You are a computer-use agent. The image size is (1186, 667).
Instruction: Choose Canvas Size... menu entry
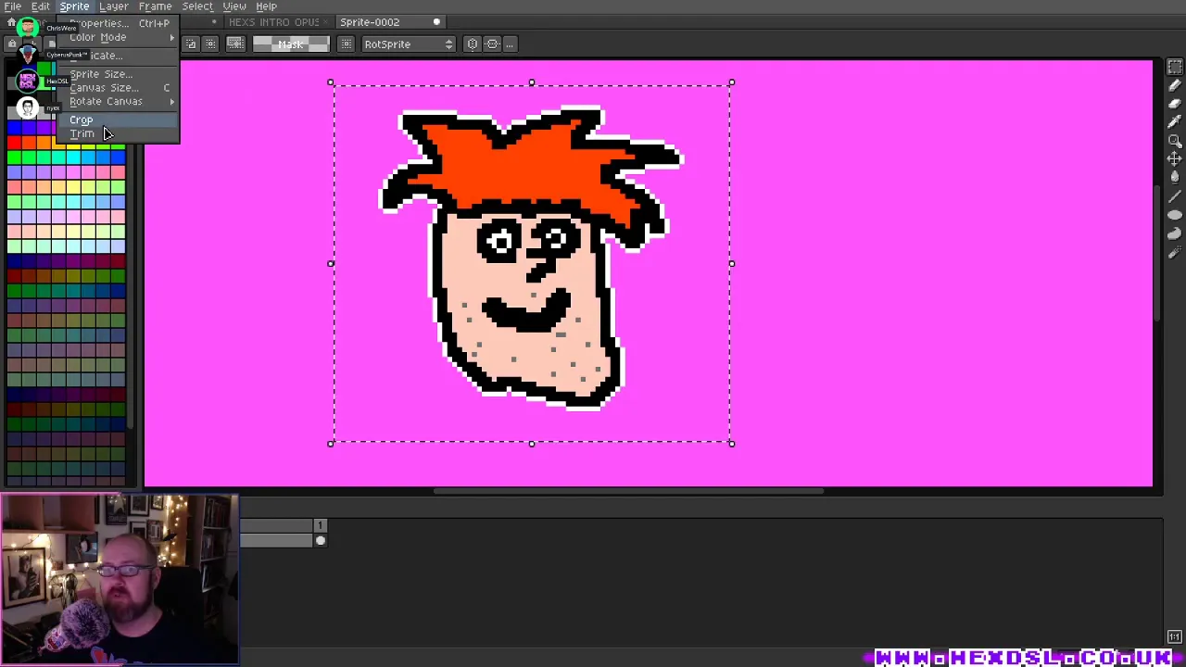(116, 88)
